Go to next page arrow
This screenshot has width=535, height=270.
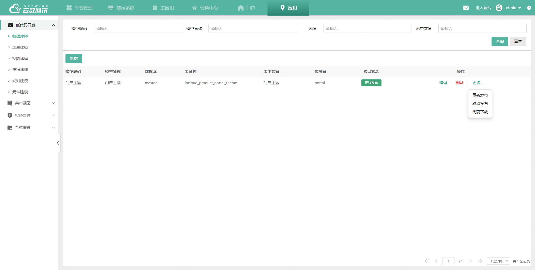(471, 261)
